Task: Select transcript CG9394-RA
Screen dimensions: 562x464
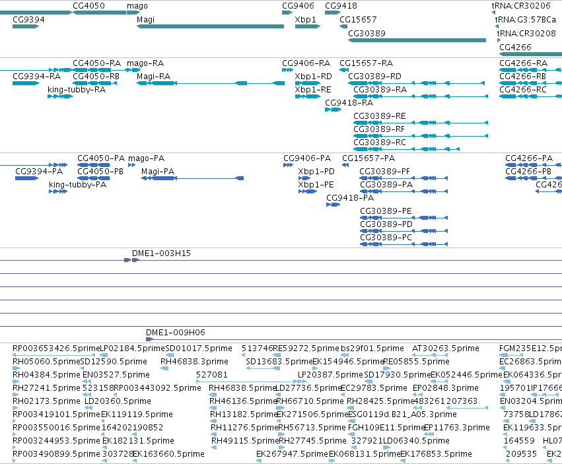Action: point(26,83)
